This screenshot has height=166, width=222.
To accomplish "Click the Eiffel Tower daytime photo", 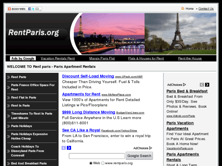I will pos(180,34).
